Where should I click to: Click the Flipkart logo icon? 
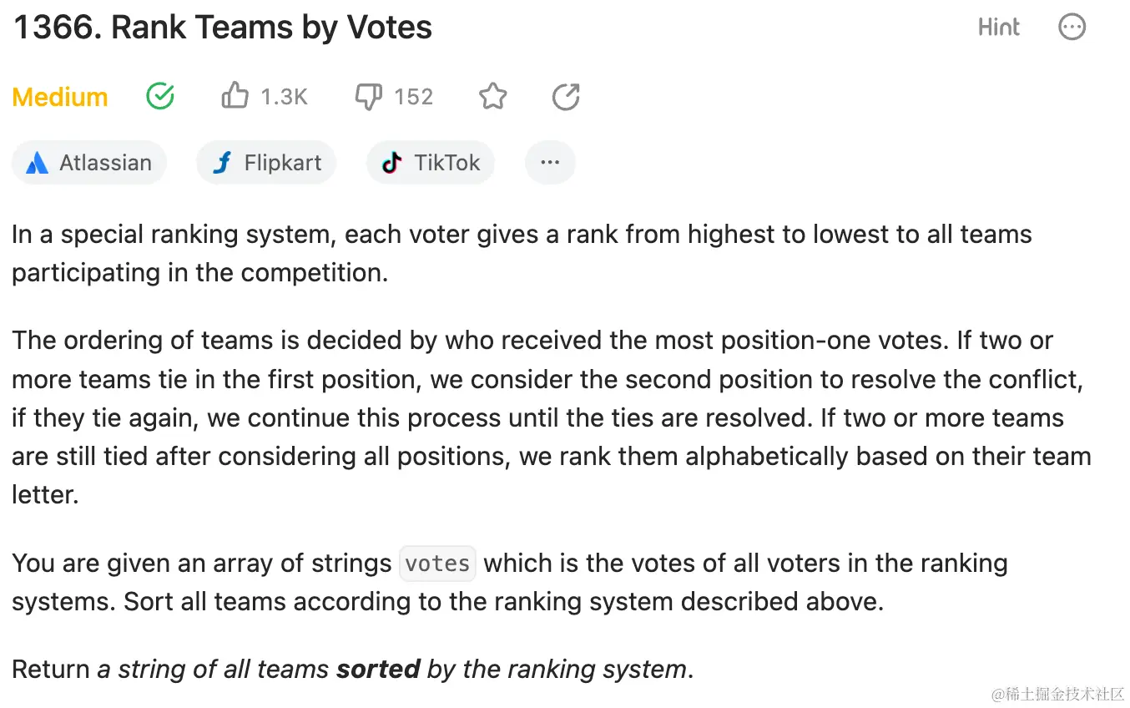222,163
